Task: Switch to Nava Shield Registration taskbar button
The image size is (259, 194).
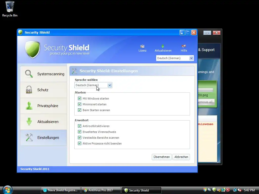Action: point(61,190)
